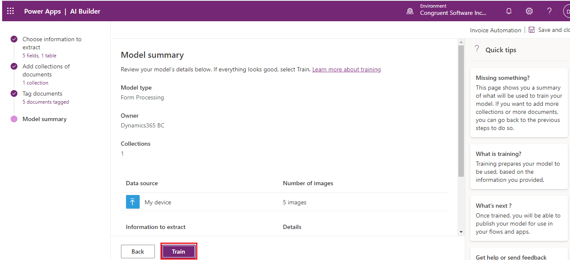Click the AI Builder title
Screen dimensions: 570x260
pyautogui.click(x=85, y=11)
